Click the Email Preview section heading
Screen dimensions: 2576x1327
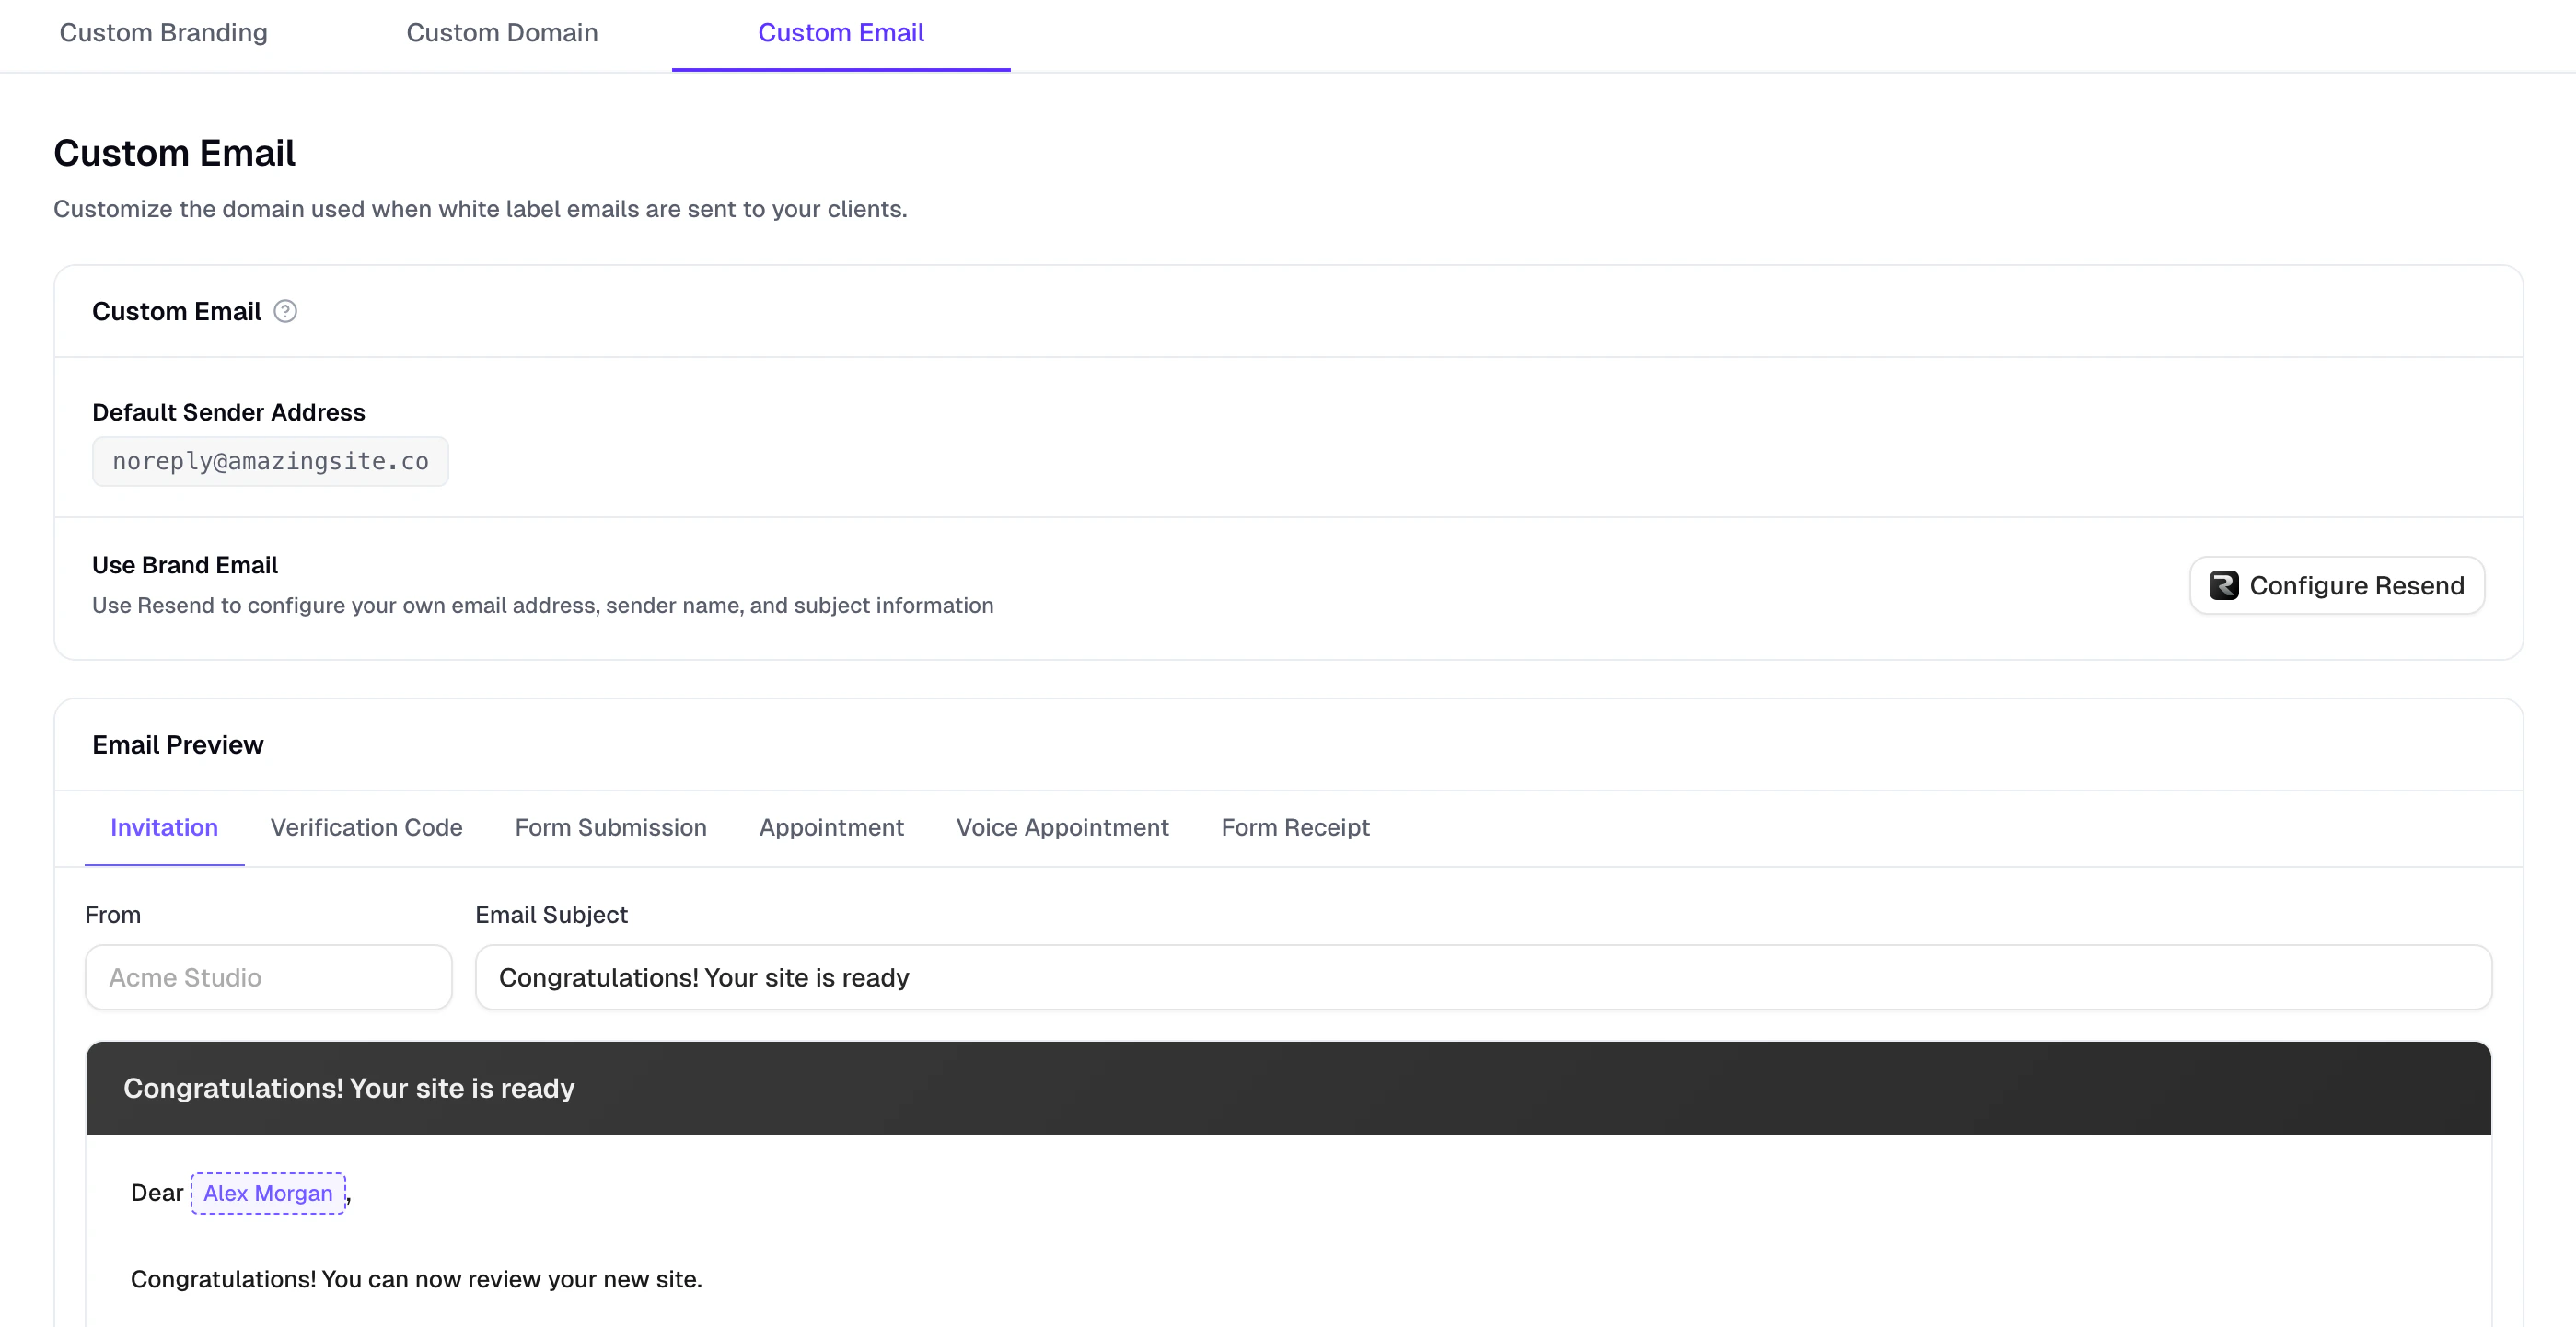coord(178,744)
